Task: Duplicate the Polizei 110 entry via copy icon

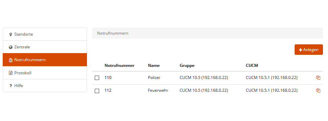Action: pyautogui.click(x=318, y=78)
